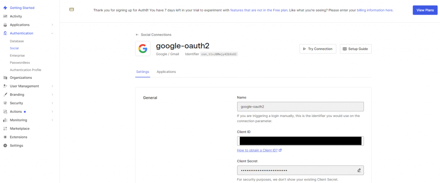
Task: Click the Try Connection button
Action: pos(318,49)
